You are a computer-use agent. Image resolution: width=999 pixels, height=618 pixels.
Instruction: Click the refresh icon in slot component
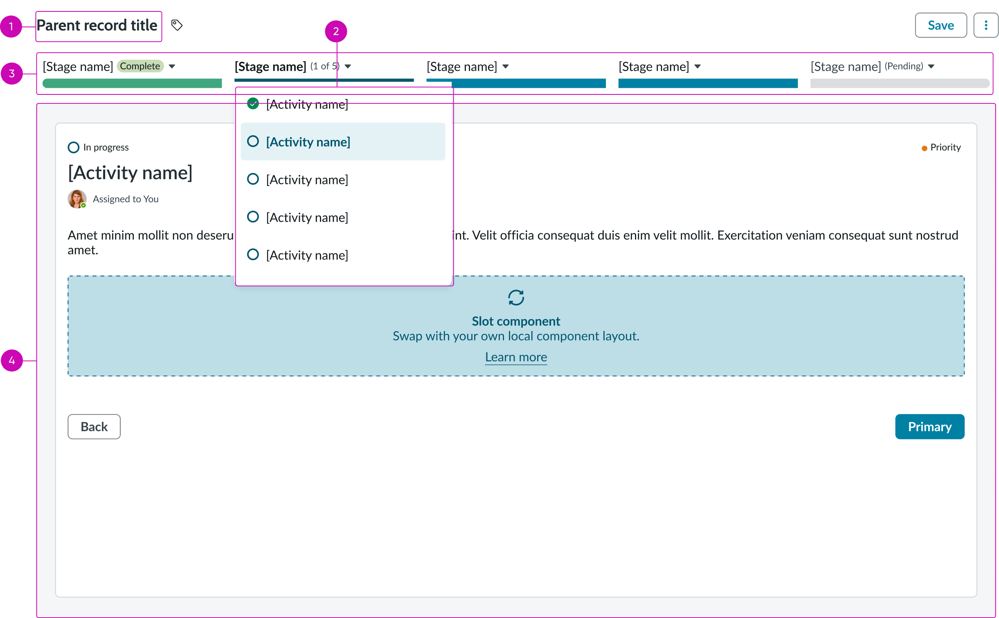click(x=516, y=298)
